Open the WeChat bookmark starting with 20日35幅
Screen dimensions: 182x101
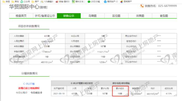(x=94, y=2)
